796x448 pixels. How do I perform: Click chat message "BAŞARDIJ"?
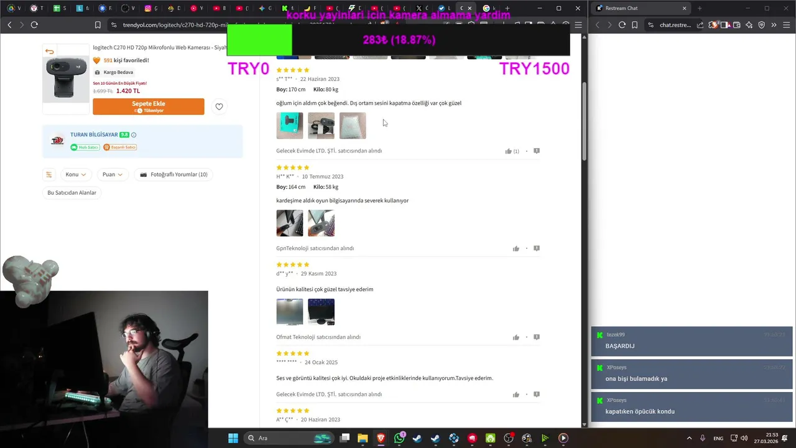coord(620,346)
